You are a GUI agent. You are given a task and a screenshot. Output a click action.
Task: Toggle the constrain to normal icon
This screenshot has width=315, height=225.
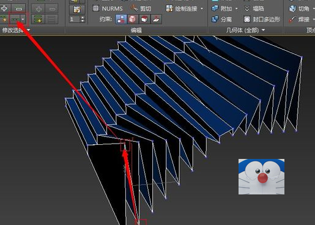[x=156, y=20]
